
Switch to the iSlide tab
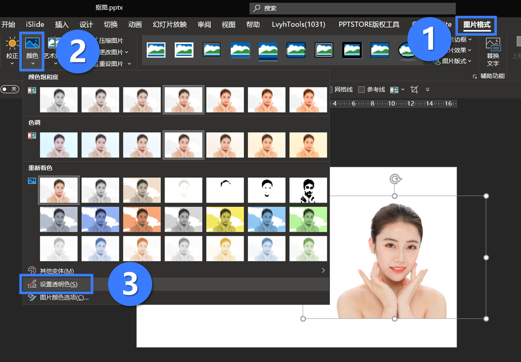[35, 24]
